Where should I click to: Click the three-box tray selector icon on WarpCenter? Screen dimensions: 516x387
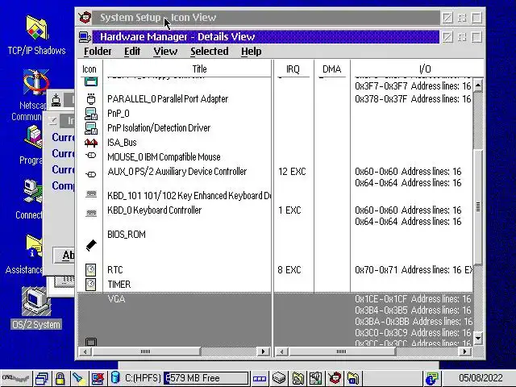[x=260, y=378]
